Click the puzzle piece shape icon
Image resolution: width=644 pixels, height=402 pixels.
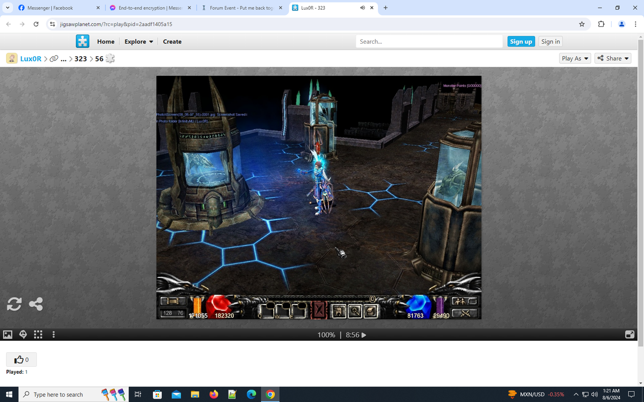[x=110, y=58]
